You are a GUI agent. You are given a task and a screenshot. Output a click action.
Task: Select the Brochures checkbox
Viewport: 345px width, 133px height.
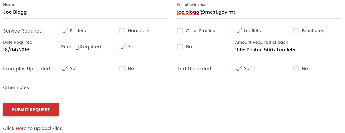pos(296,31)
